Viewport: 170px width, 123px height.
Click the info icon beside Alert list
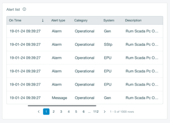coord(24,9)
